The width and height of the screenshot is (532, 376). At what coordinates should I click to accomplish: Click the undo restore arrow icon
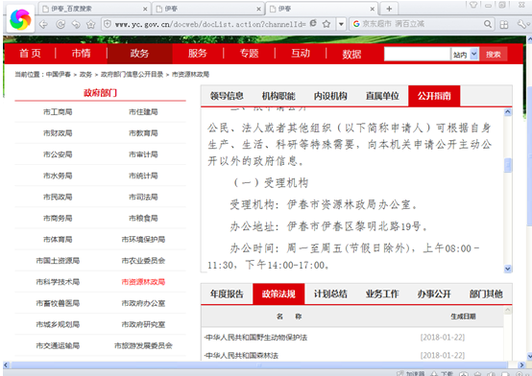76,24
